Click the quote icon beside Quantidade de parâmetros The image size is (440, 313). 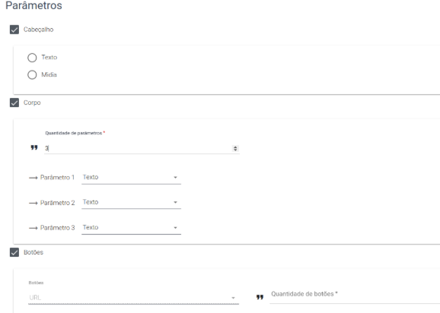(34, 147)
